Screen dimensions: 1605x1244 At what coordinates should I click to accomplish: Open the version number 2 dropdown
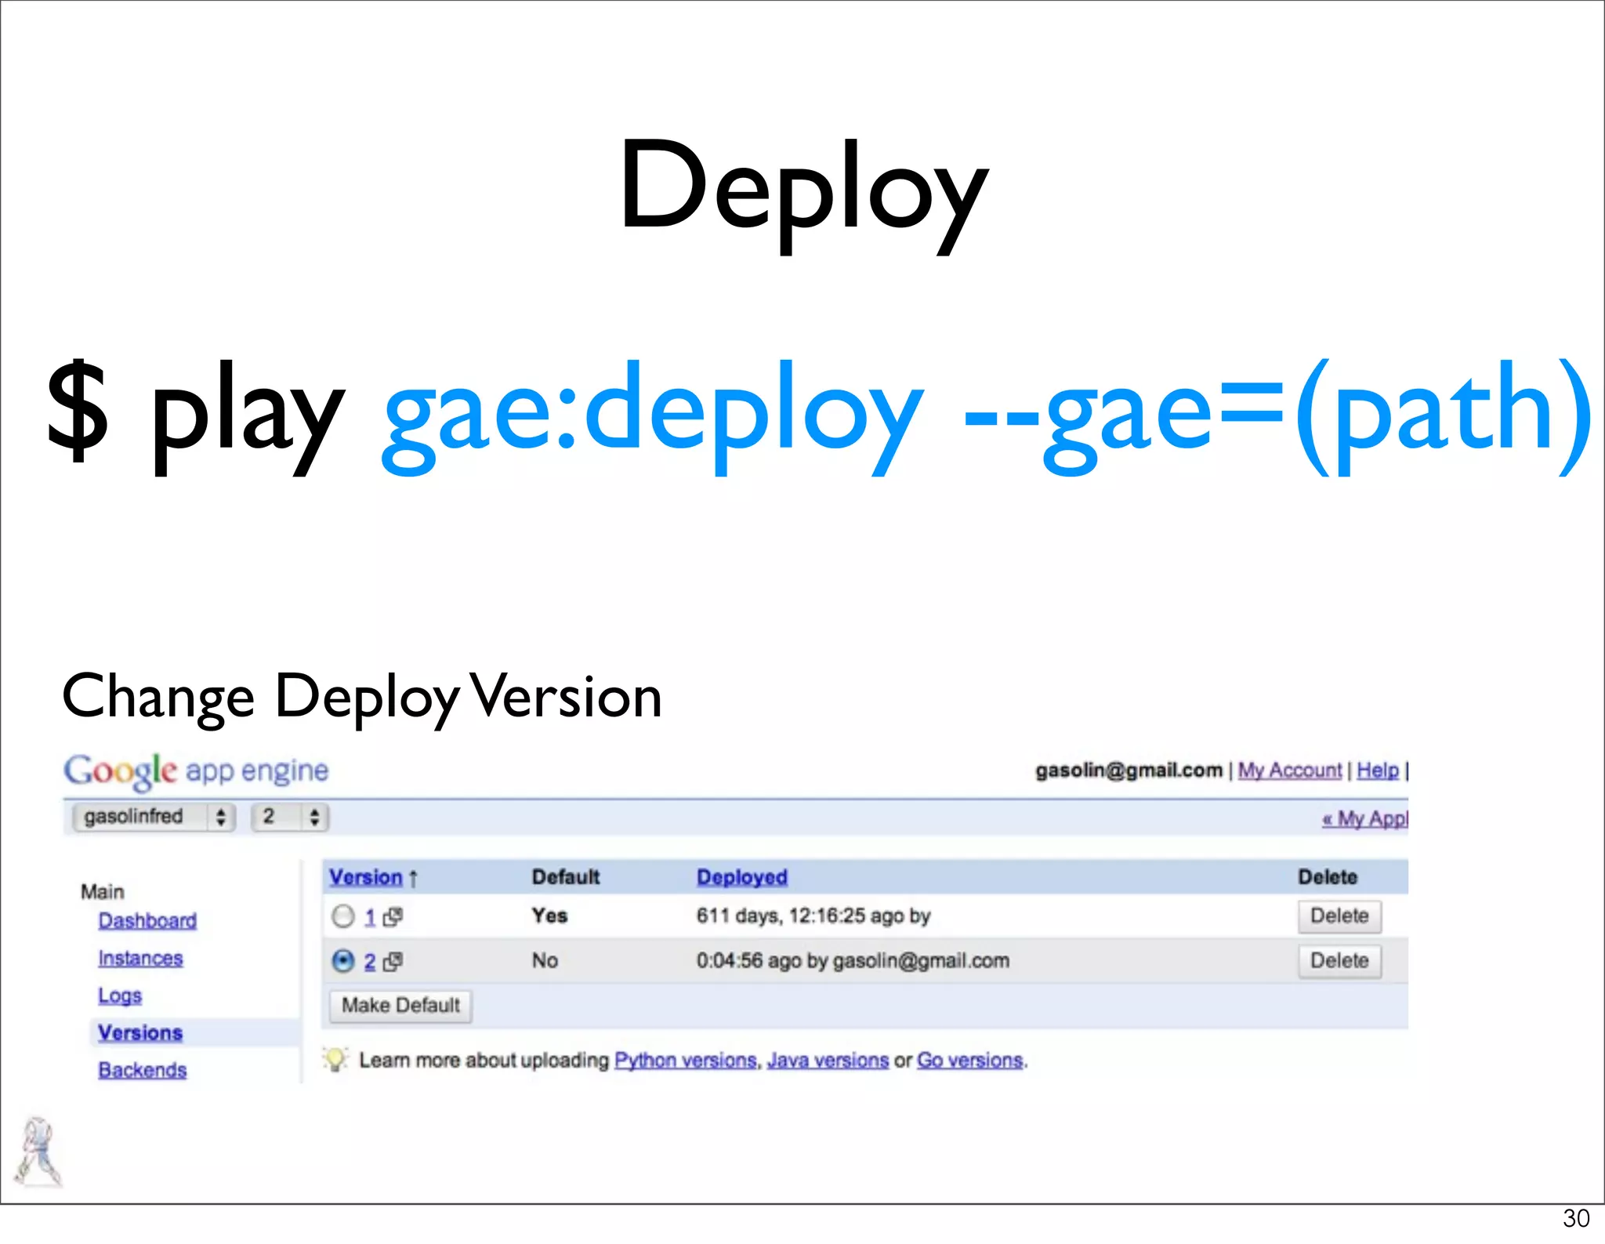[289, 817]
